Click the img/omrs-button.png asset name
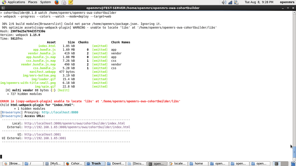Screen dimensions: 296x166 click(x=39, y=75)
